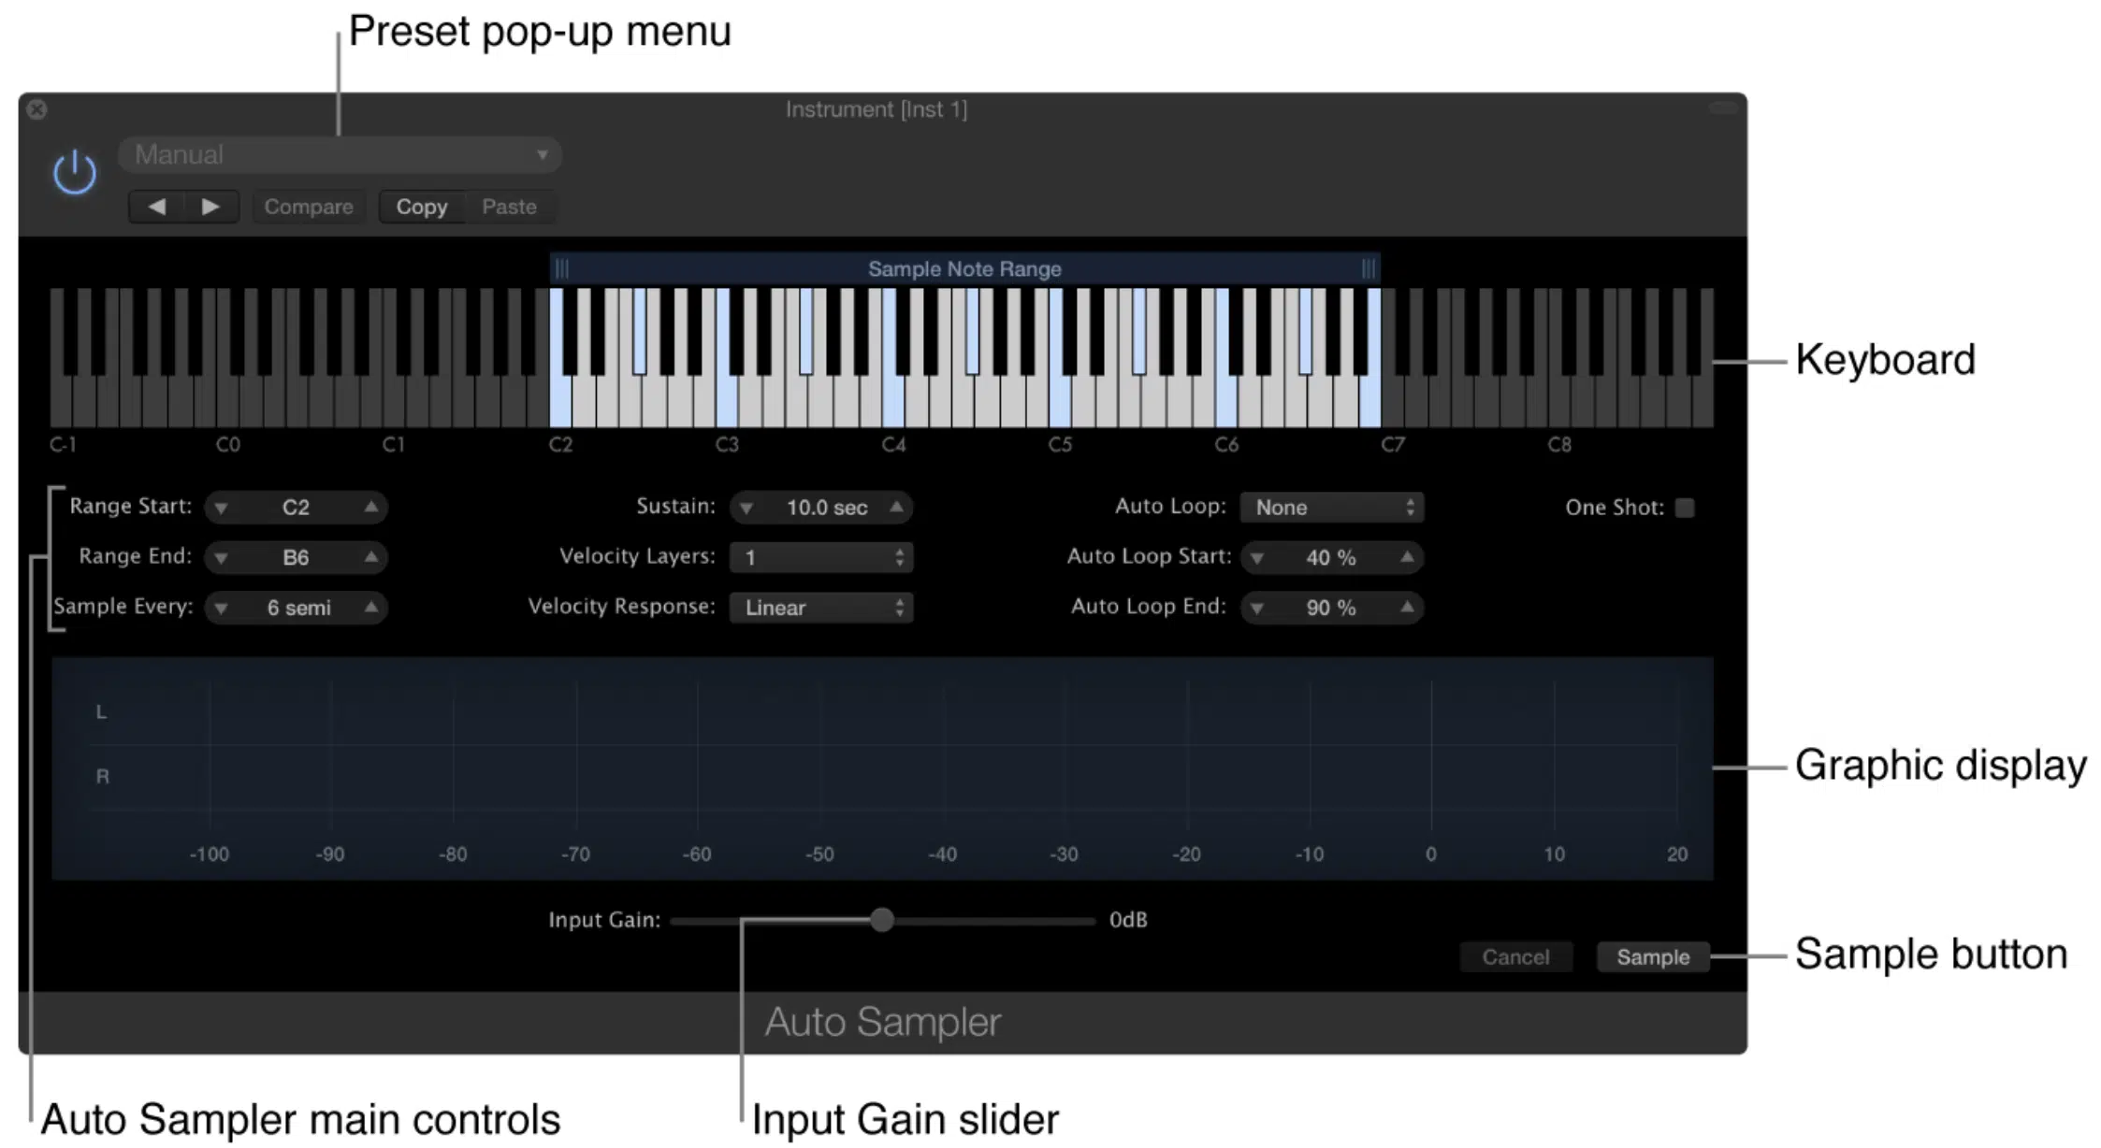
Task: Increase Auto Loop End with up arrow
Action: tap(1407, 608)
